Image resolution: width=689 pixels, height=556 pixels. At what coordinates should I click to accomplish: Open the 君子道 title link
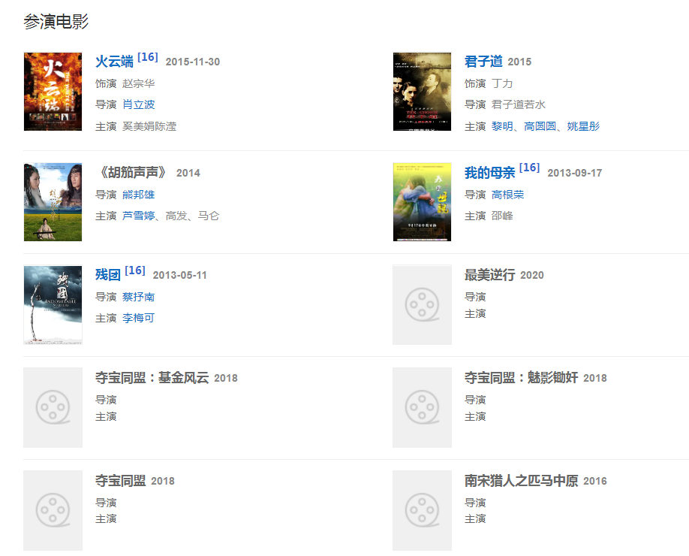(483, 62)
